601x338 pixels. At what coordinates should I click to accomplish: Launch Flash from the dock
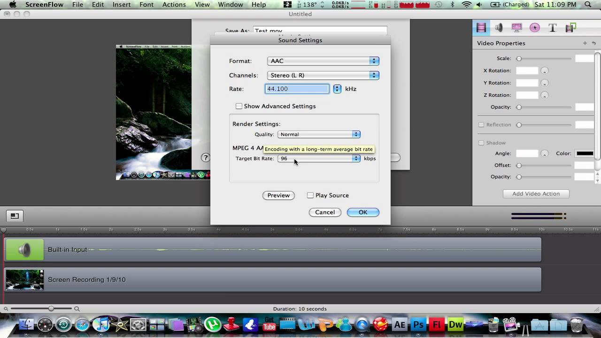[x=437, y=324]
